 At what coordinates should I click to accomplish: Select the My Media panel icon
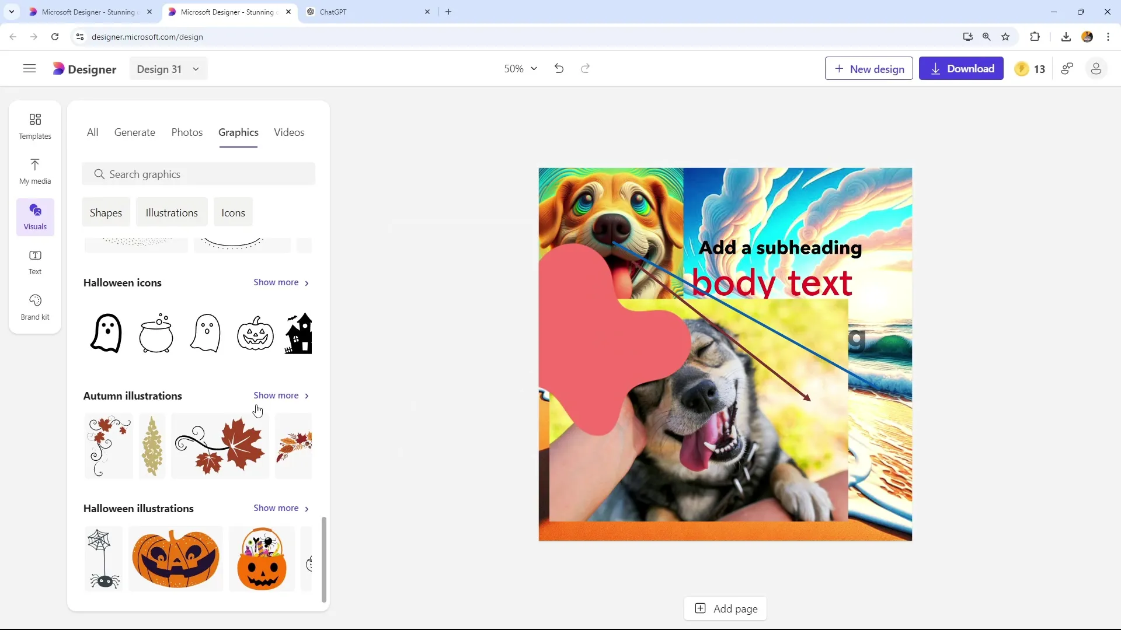pos(34,170)
